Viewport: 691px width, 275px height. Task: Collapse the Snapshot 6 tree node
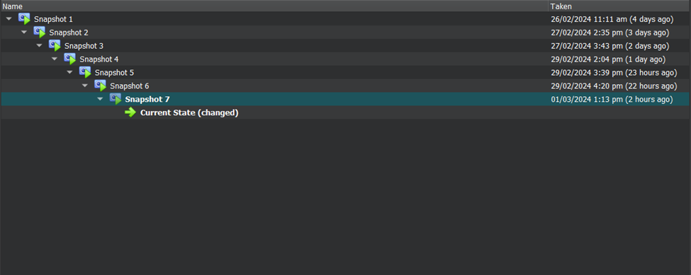pyautogui.click(x=85, y=86)
